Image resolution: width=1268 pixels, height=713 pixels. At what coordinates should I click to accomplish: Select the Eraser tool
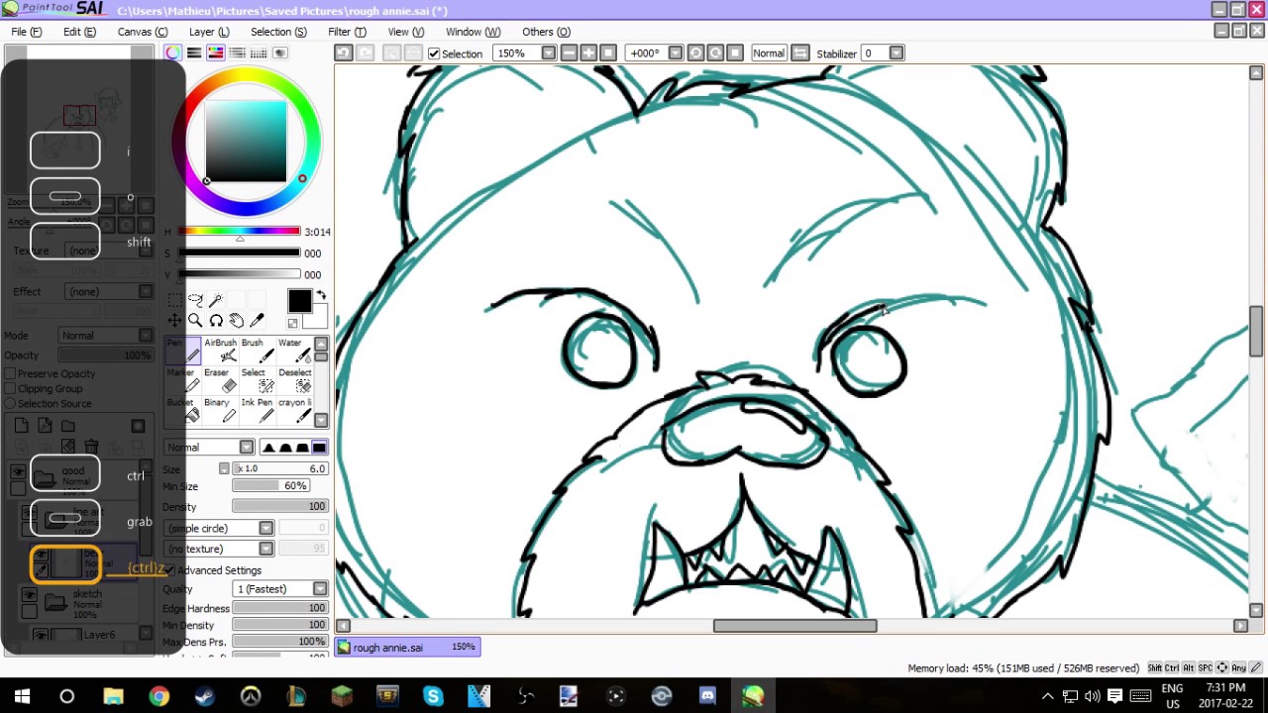(x=220, y=380)
